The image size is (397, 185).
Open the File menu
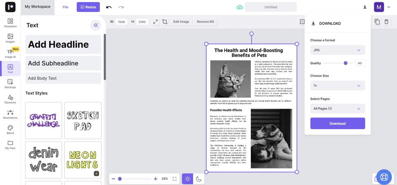tap(66, 7)
